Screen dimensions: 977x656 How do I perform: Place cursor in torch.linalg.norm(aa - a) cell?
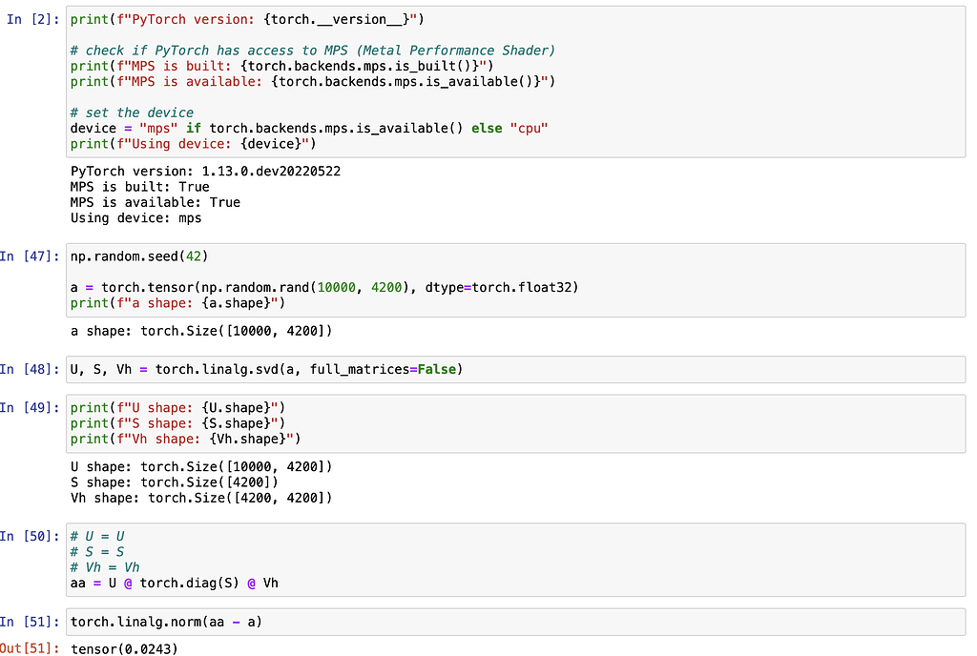pyautogui.click(x=515, y=622)
